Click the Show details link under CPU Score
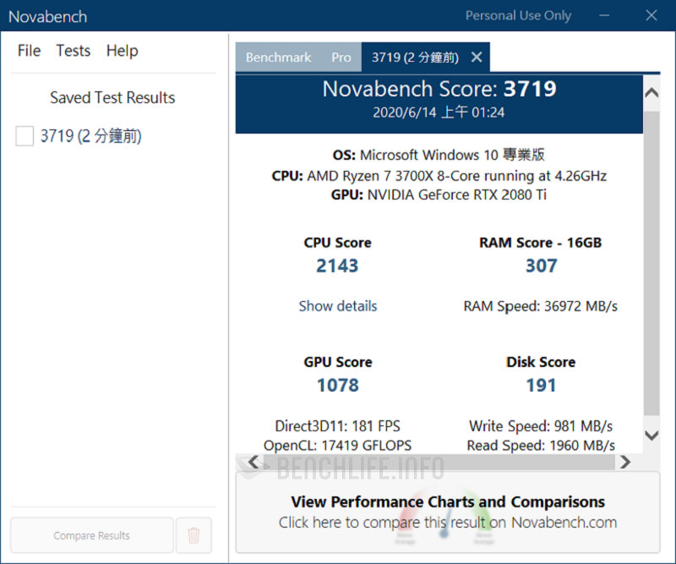The height and width of the screenshot is (564, 676). pos(338,306)
